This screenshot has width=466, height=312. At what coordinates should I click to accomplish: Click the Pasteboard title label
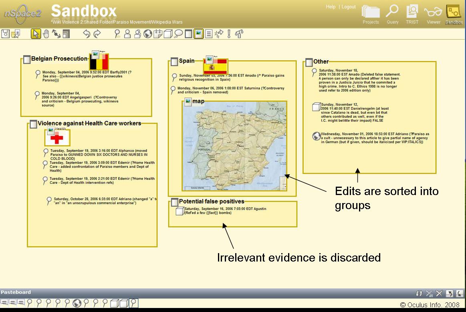[x=16, y=292]
